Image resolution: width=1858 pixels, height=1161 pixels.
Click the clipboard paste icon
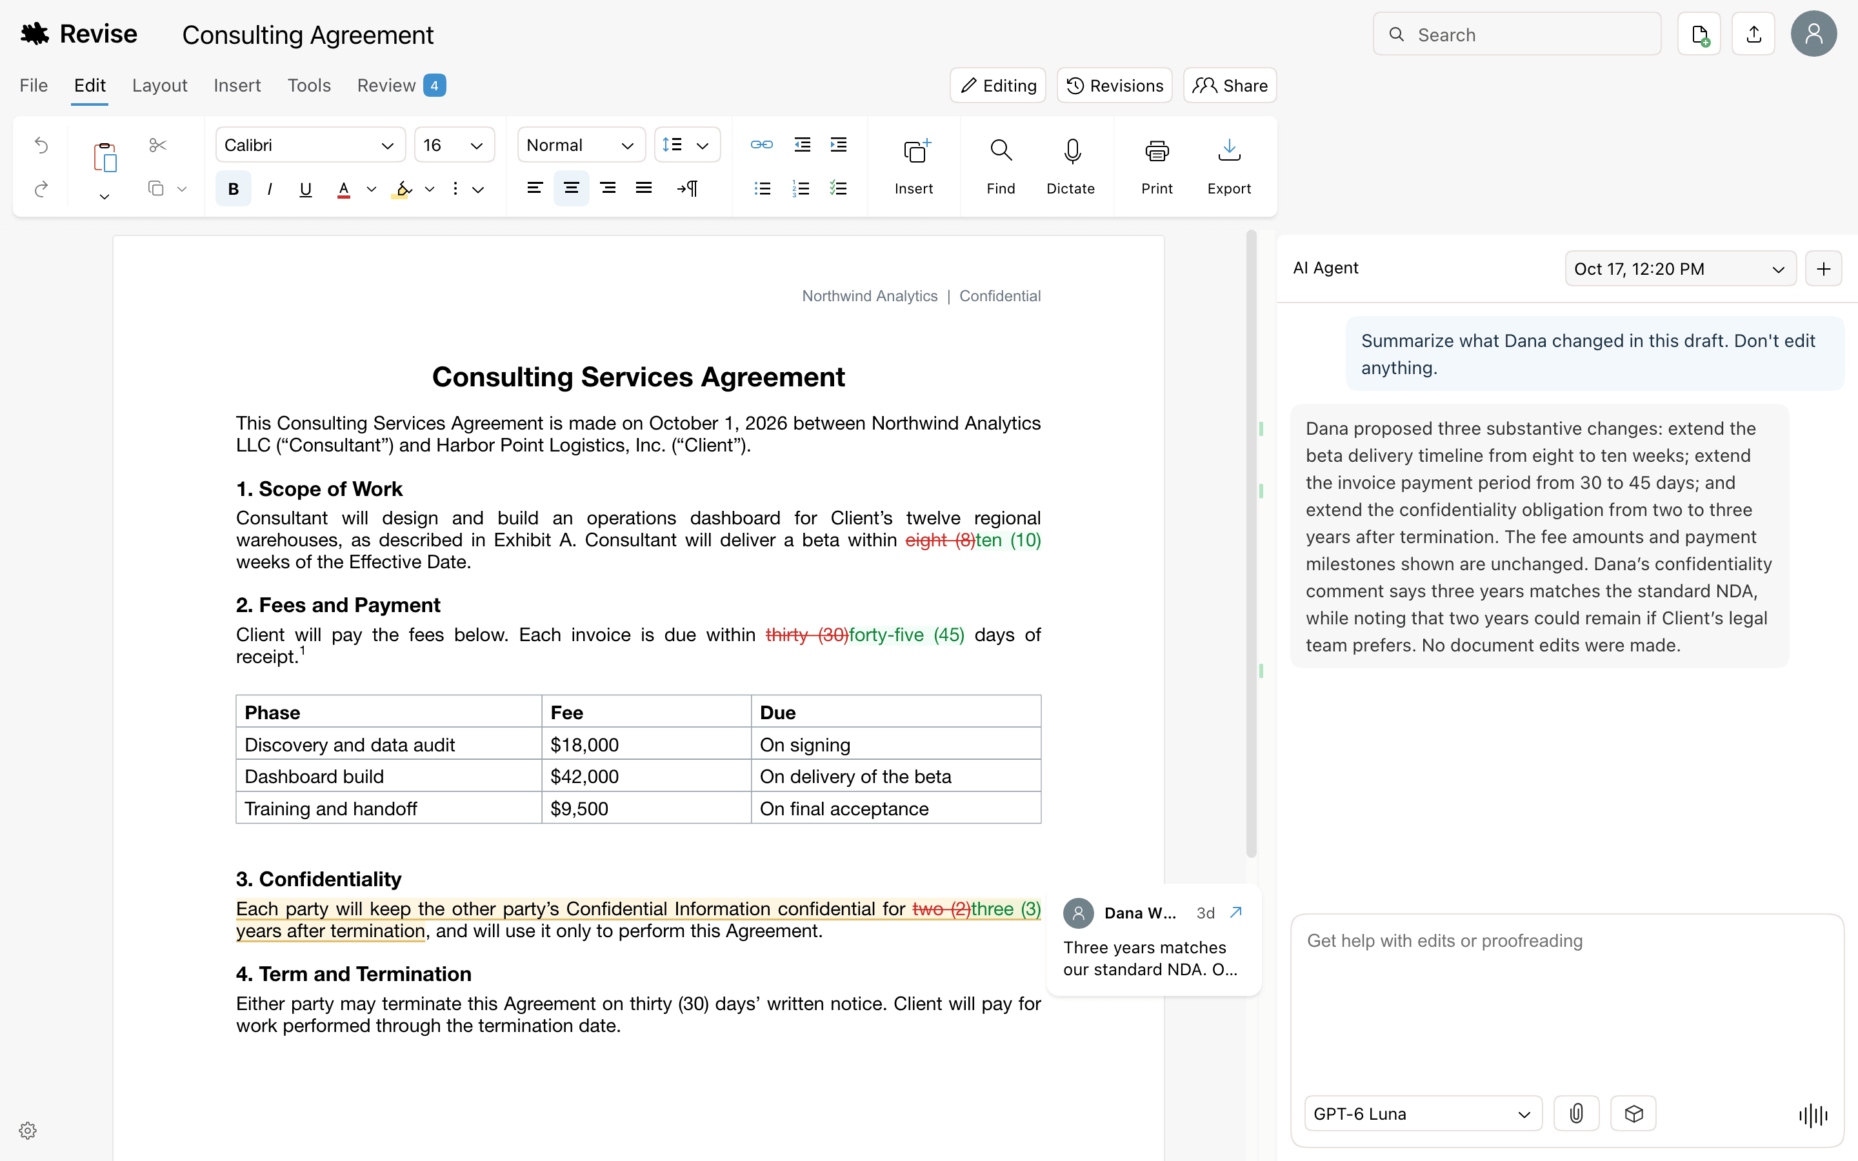(105, 157)
